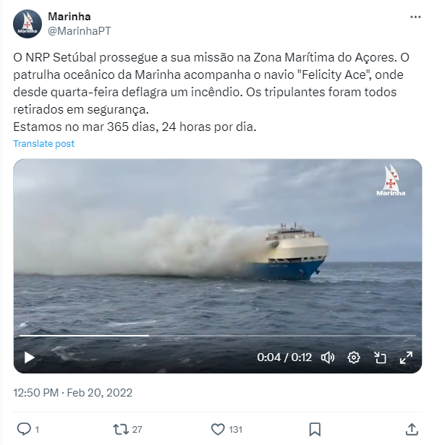Click the Translate post link
This screenshot has width=432, height=445.
coord(43,143)
